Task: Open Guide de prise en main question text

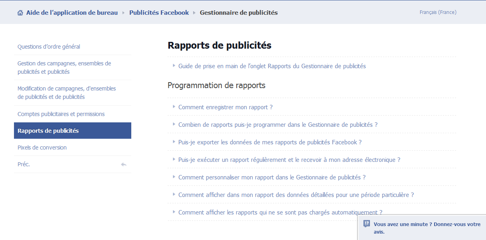Action: (272, 66)
